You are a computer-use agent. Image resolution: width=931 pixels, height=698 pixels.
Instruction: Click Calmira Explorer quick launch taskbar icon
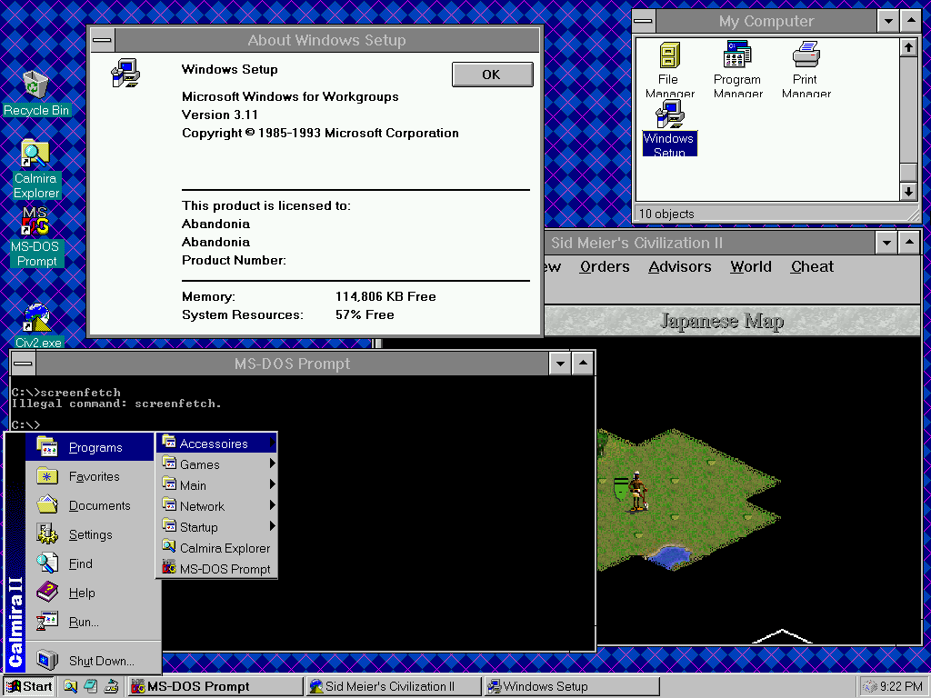click(x=70, y=686)
